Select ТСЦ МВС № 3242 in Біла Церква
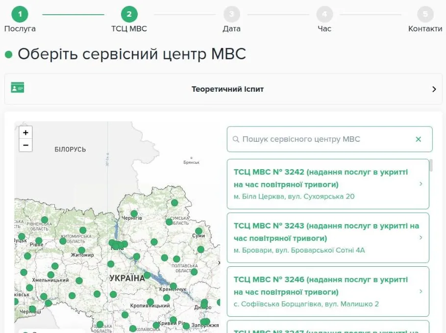Viewport: 446px width, 333px height. (x=328, y=184)
